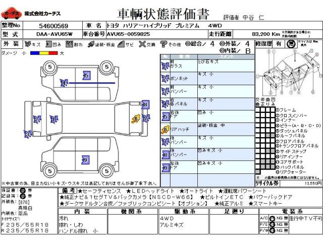Click the red カーチス car logo

click(11, 14)
